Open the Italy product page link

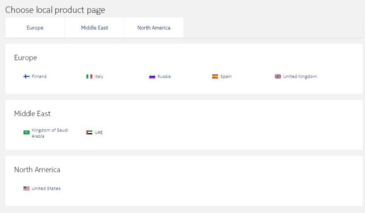pos(99,76)
